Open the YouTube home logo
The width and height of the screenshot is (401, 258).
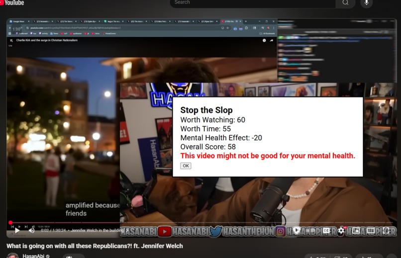point(12,3)
